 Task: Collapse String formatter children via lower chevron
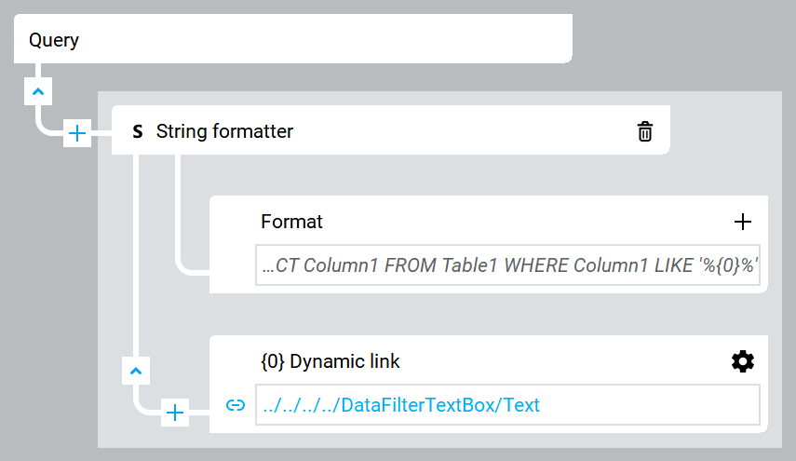coord(136,371)
